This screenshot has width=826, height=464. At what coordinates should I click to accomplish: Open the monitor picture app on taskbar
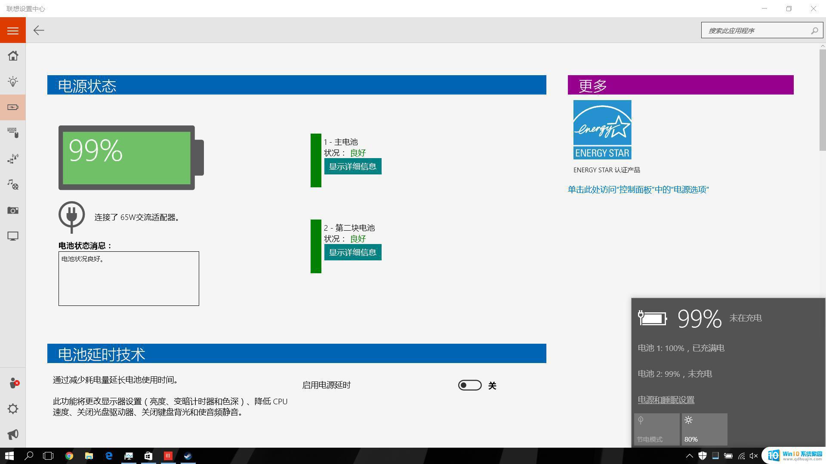[x=129, y=456]
